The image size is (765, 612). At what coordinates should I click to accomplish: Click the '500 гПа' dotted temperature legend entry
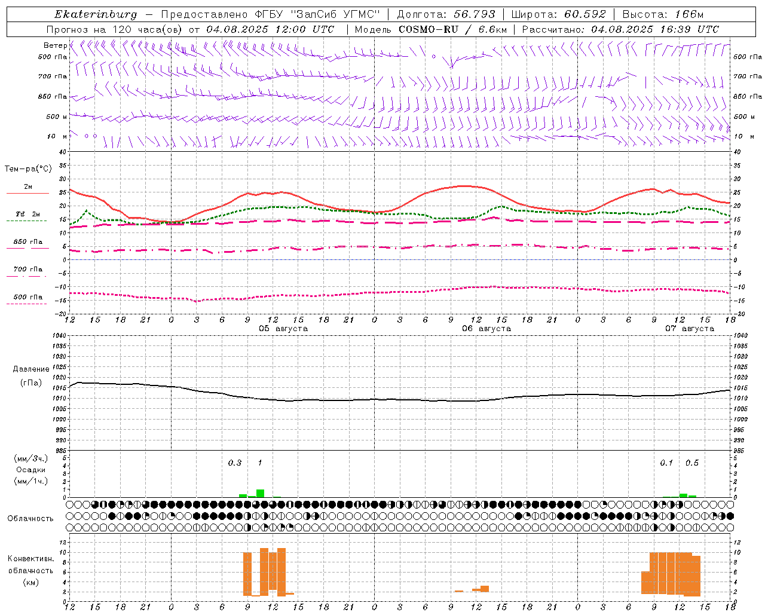(28, 297)
